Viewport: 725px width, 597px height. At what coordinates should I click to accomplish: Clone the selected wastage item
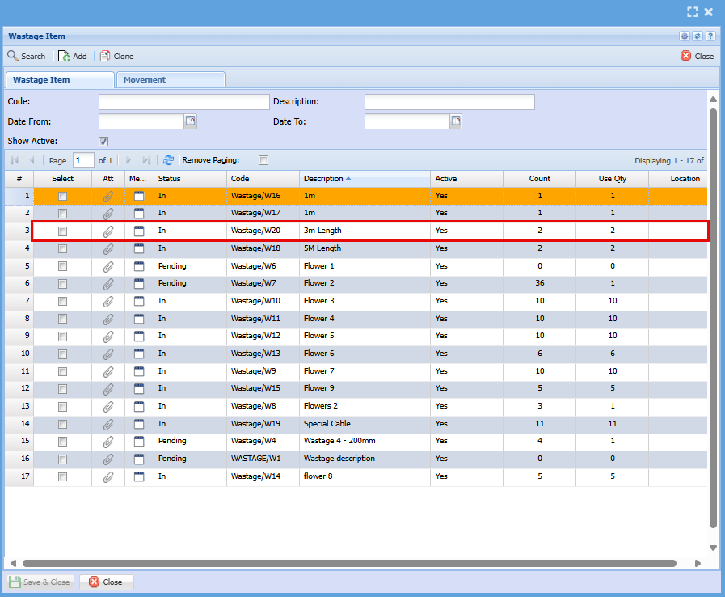tap(116, 56)
